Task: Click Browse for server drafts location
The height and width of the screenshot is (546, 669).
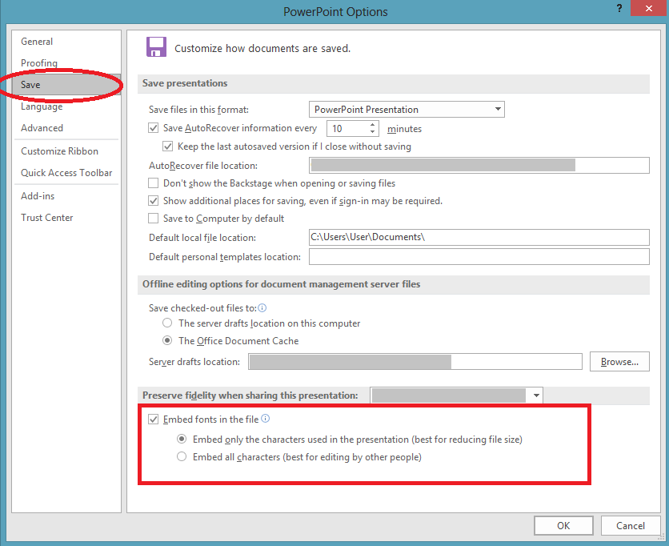Action: pos(619,362)
